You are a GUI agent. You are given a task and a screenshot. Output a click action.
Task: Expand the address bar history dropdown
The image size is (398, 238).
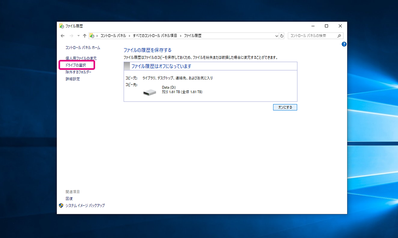point(277,36)
